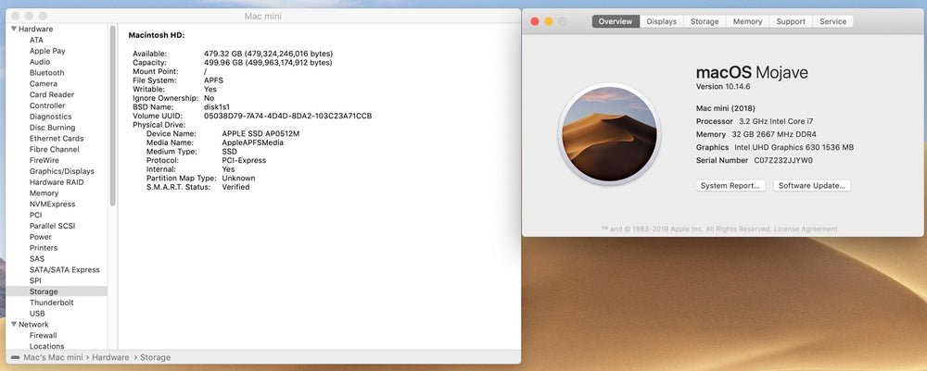Select Printers in the sidebar
The image size is (927, 371).
44,248
